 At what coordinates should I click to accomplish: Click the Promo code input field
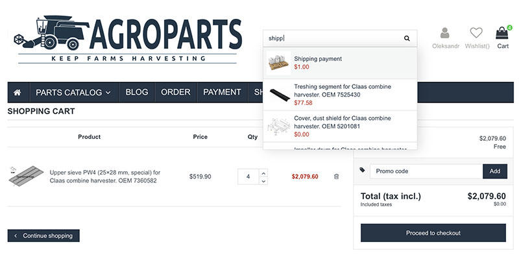pos(426,171)
